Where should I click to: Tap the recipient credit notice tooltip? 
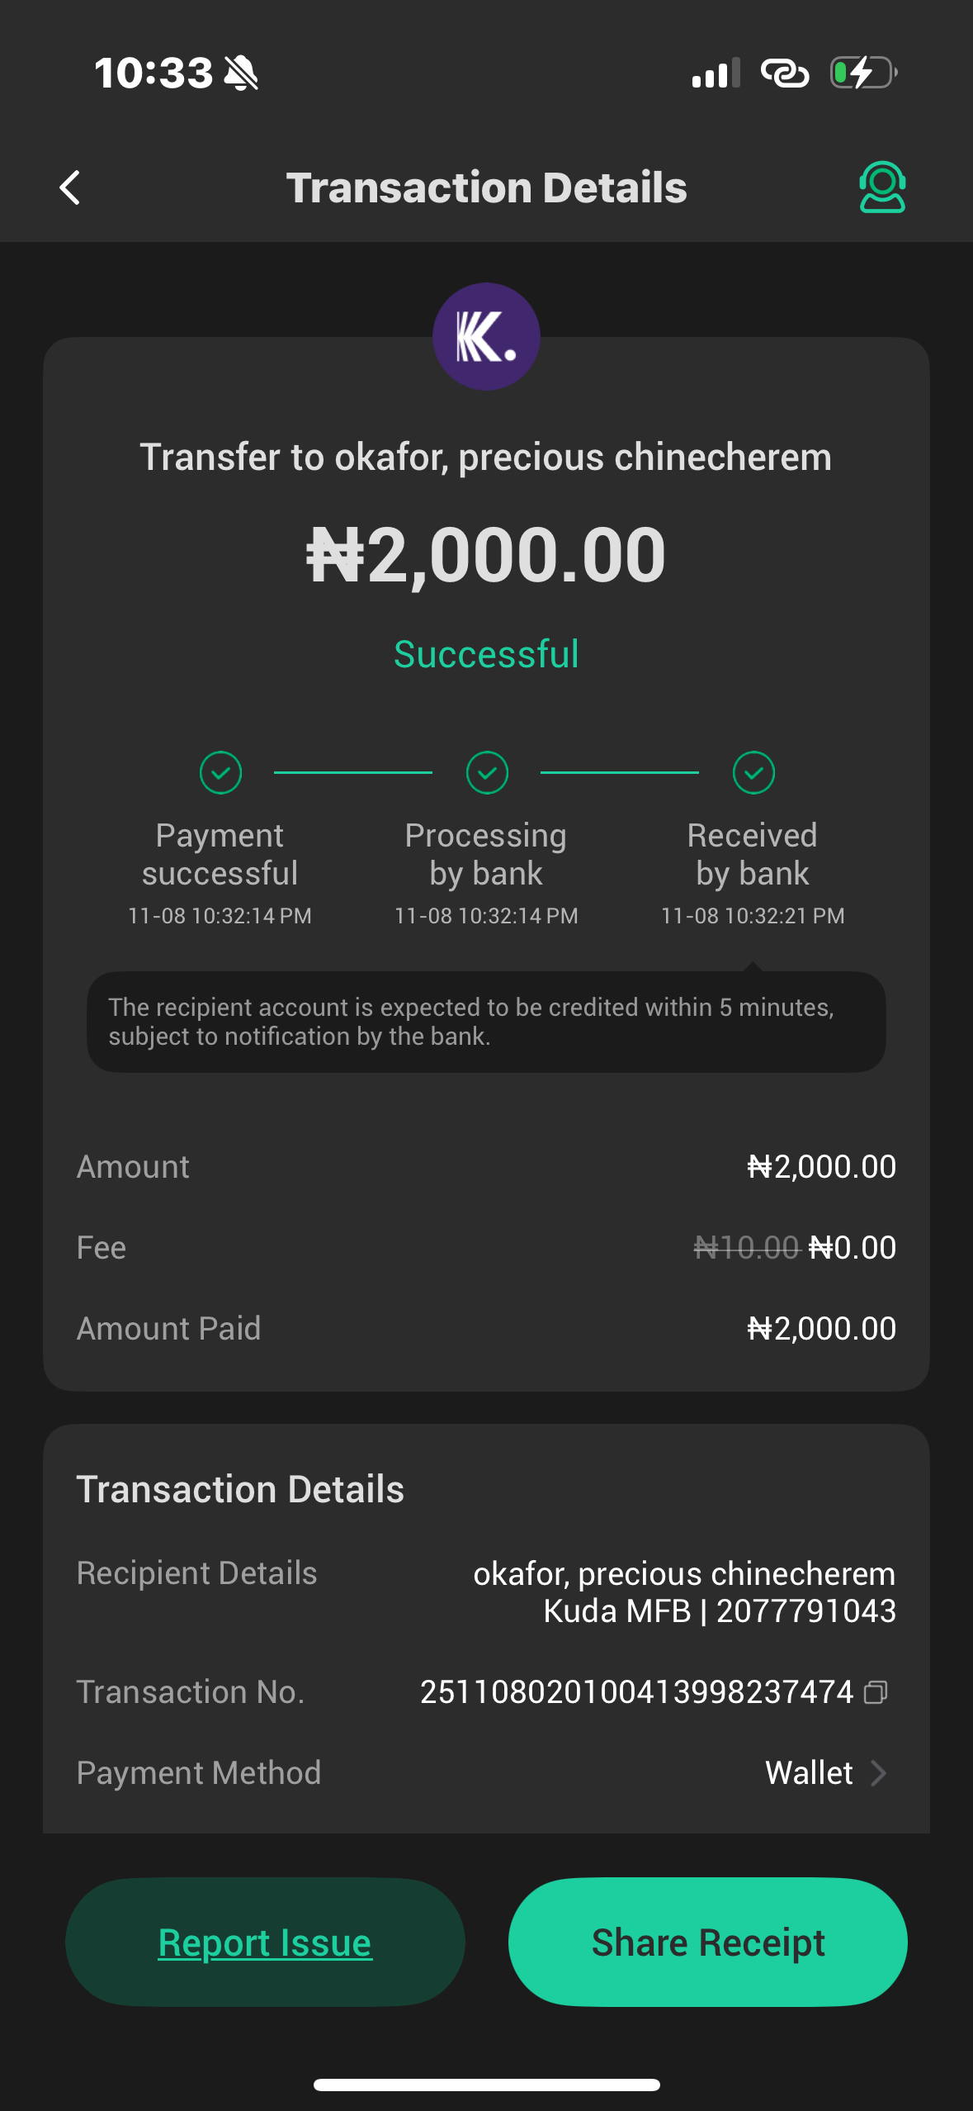(486, 1022)
